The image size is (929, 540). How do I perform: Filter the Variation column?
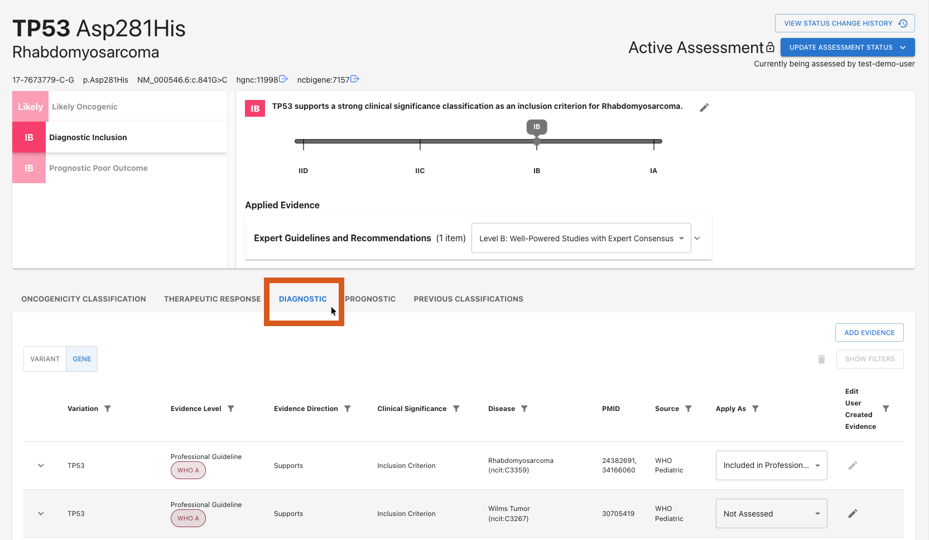(x=108, y=409)
